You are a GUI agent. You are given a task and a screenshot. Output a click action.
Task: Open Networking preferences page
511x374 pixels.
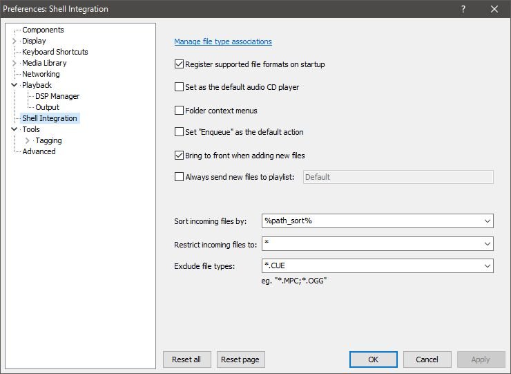tap(41, 74)
